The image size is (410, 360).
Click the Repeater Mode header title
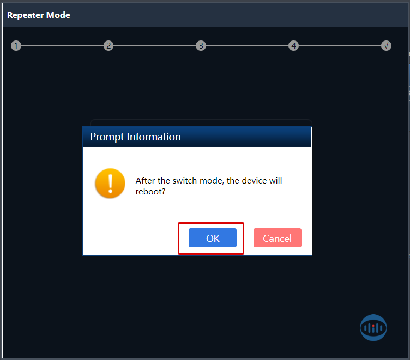[39, 15]
